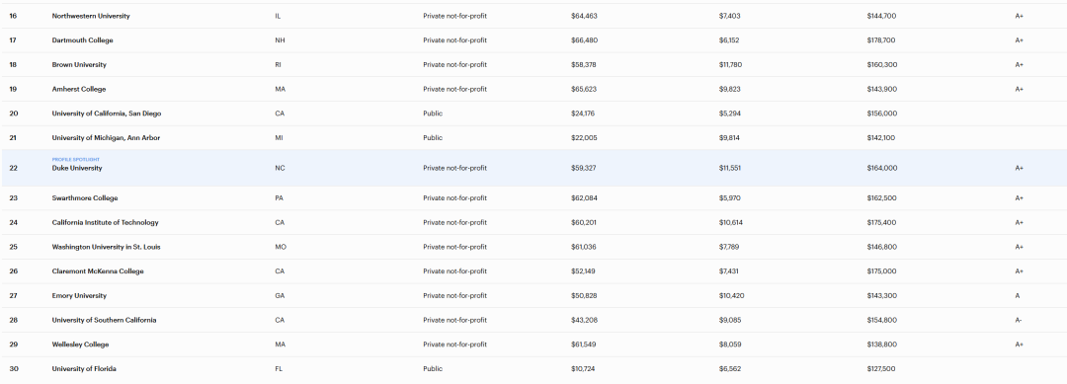Click the A+ grade for Duke University
Viewport: 1067px width, 384px height.
(x=1019, y=168)
